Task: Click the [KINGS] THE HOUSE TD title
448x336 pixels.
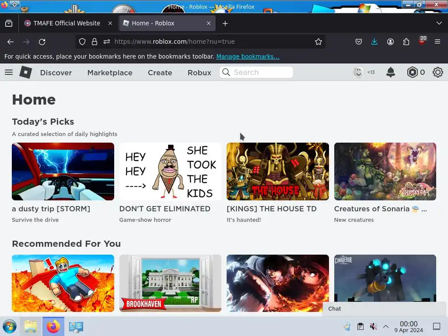Action: [272, 209]
